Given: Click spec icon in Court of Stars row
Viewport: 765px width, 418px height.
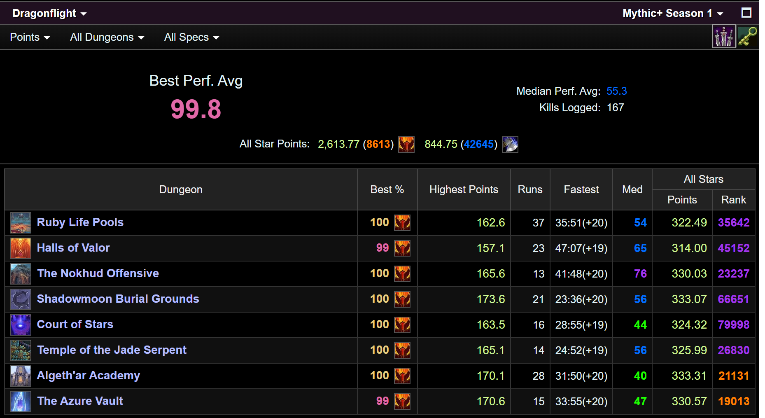Looking at the screenshot, I should click(402, 325).
